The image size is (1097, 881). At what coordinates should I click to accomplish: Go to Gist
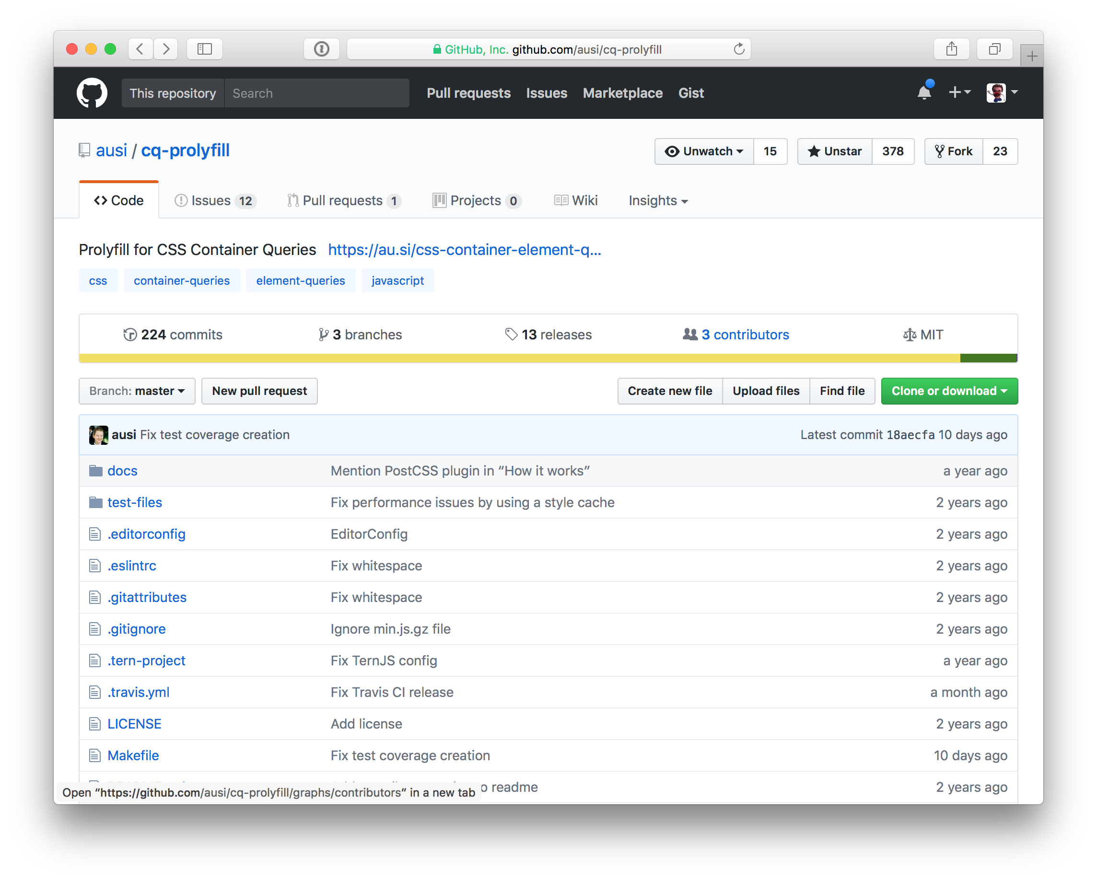click(x=691, y=93)
